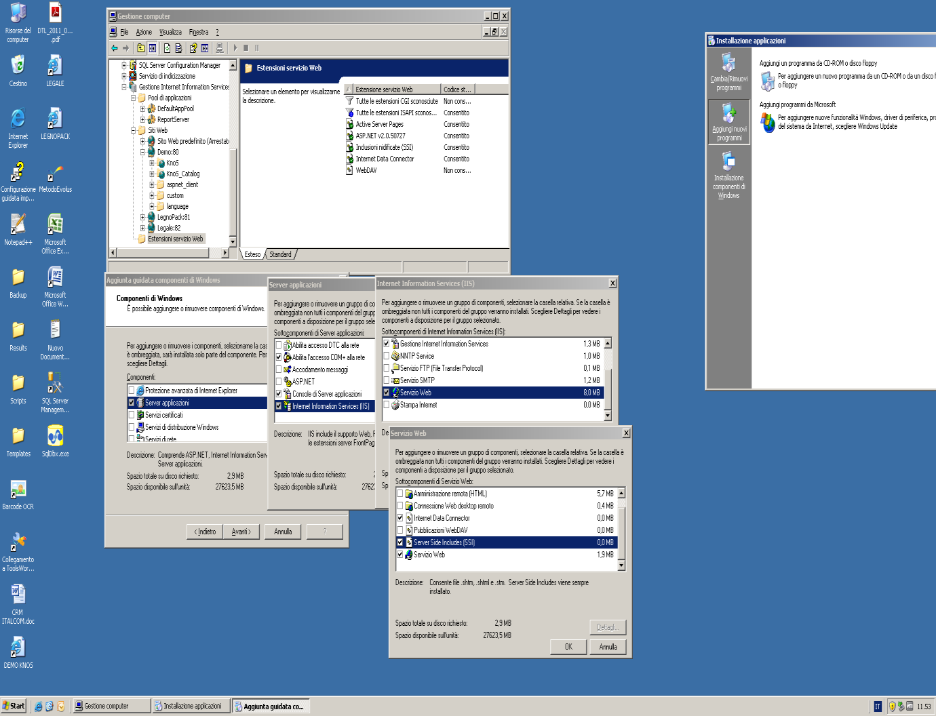This screenshot has height=716, width=936.
Task: Click Annulla in Servizio Web dialog
Action: point(608,647)
